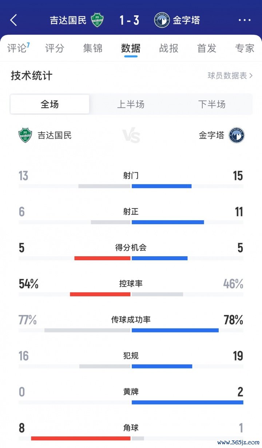The width and height of the screenshot is (262, 448).
Task: Switch to the 评分 tab
Action: (x=55, y=48)
